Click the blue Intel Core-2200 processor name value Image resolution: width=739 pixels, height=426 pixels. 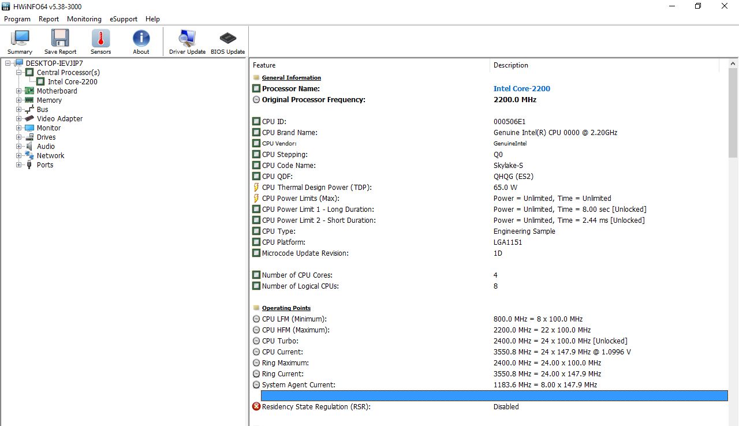tap(522, 88)
